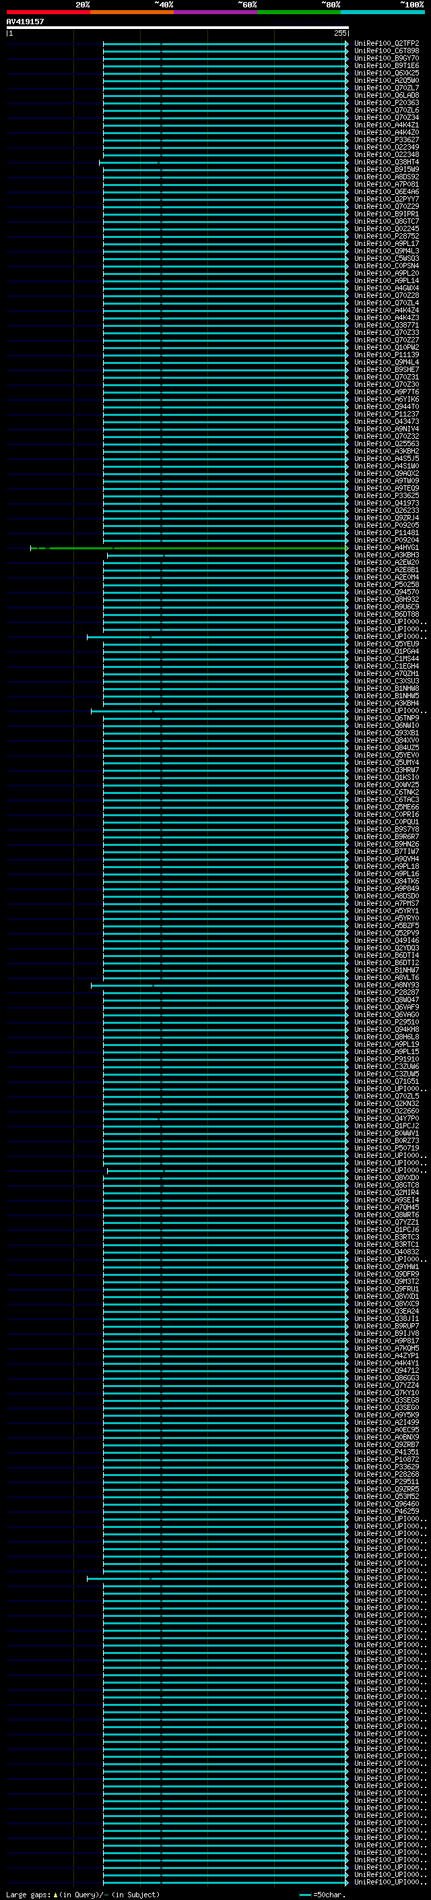Select the orange ~40% identity color segment
The image size is (431, 1900).
tap(132, 12)
